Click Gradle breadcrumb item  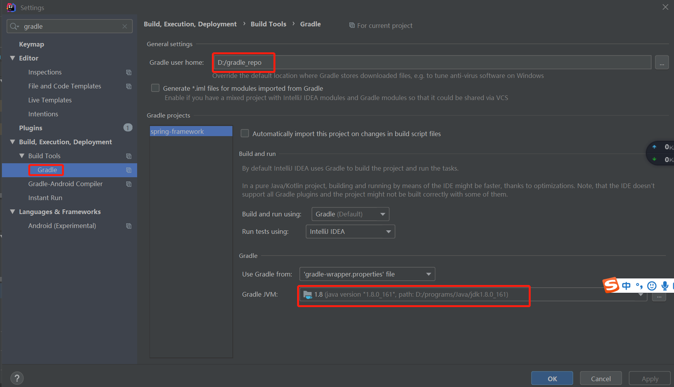click(x=310, y=24)
